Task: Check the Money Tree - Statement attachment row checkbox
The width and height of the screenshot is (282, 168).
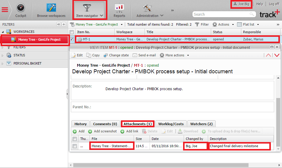Action: [x=74, y=146]
